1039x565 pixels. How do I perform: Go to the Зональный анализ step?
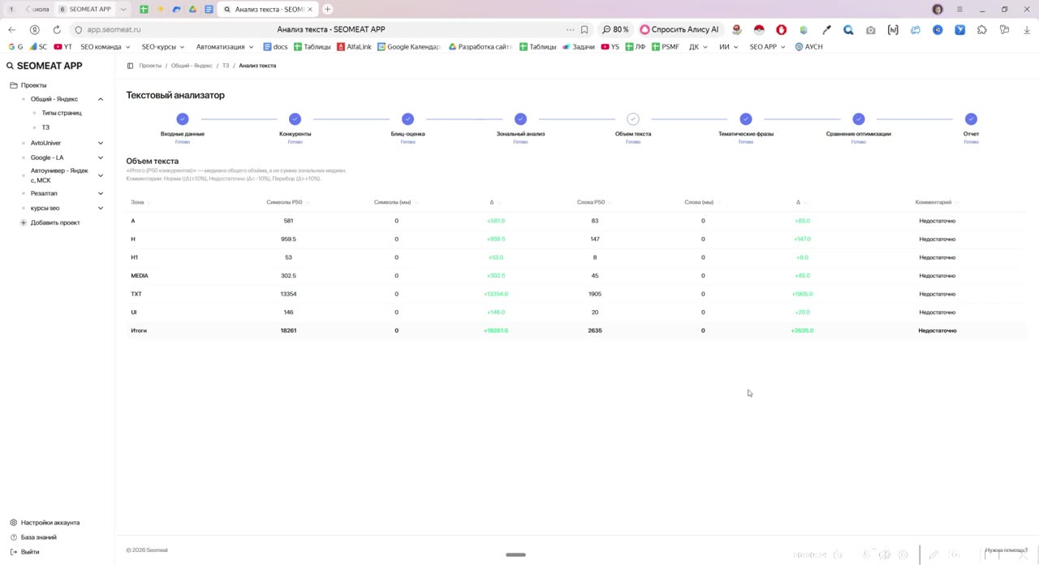point(520,119)
